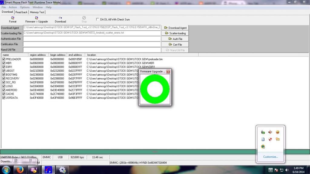
Task: Start the Firmware -> Upgrade action
Action: tap(36, 19)
